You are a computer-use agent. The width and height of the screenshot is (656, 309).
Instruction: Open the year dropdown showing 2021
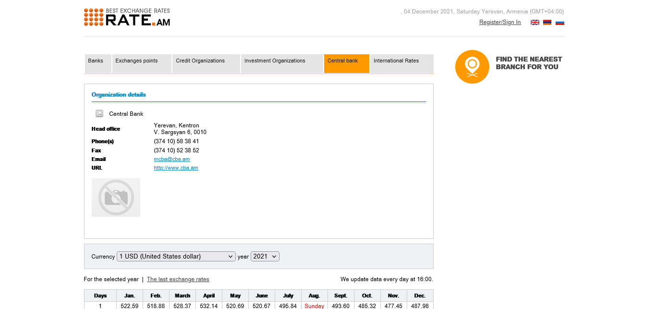[265, 257]
